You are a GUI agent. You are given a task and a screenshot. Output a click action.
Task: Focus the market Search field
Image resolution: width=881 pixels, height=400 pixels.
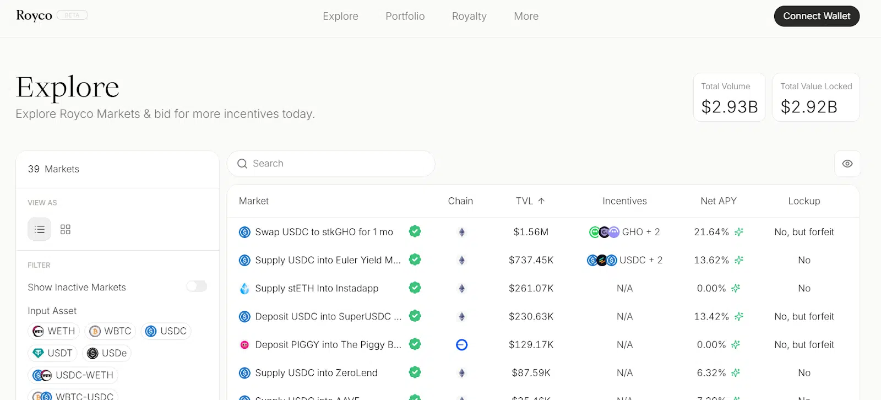click(x=331, y=164)
